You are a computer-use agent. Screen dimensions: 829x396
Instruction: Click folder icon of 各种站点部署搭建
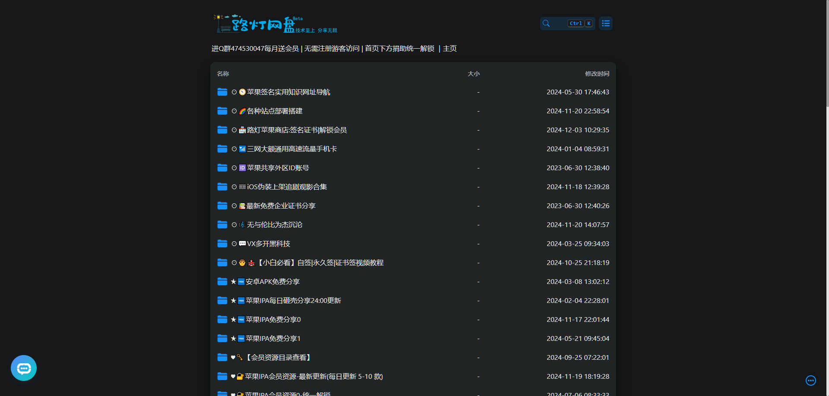pos(222,111)
